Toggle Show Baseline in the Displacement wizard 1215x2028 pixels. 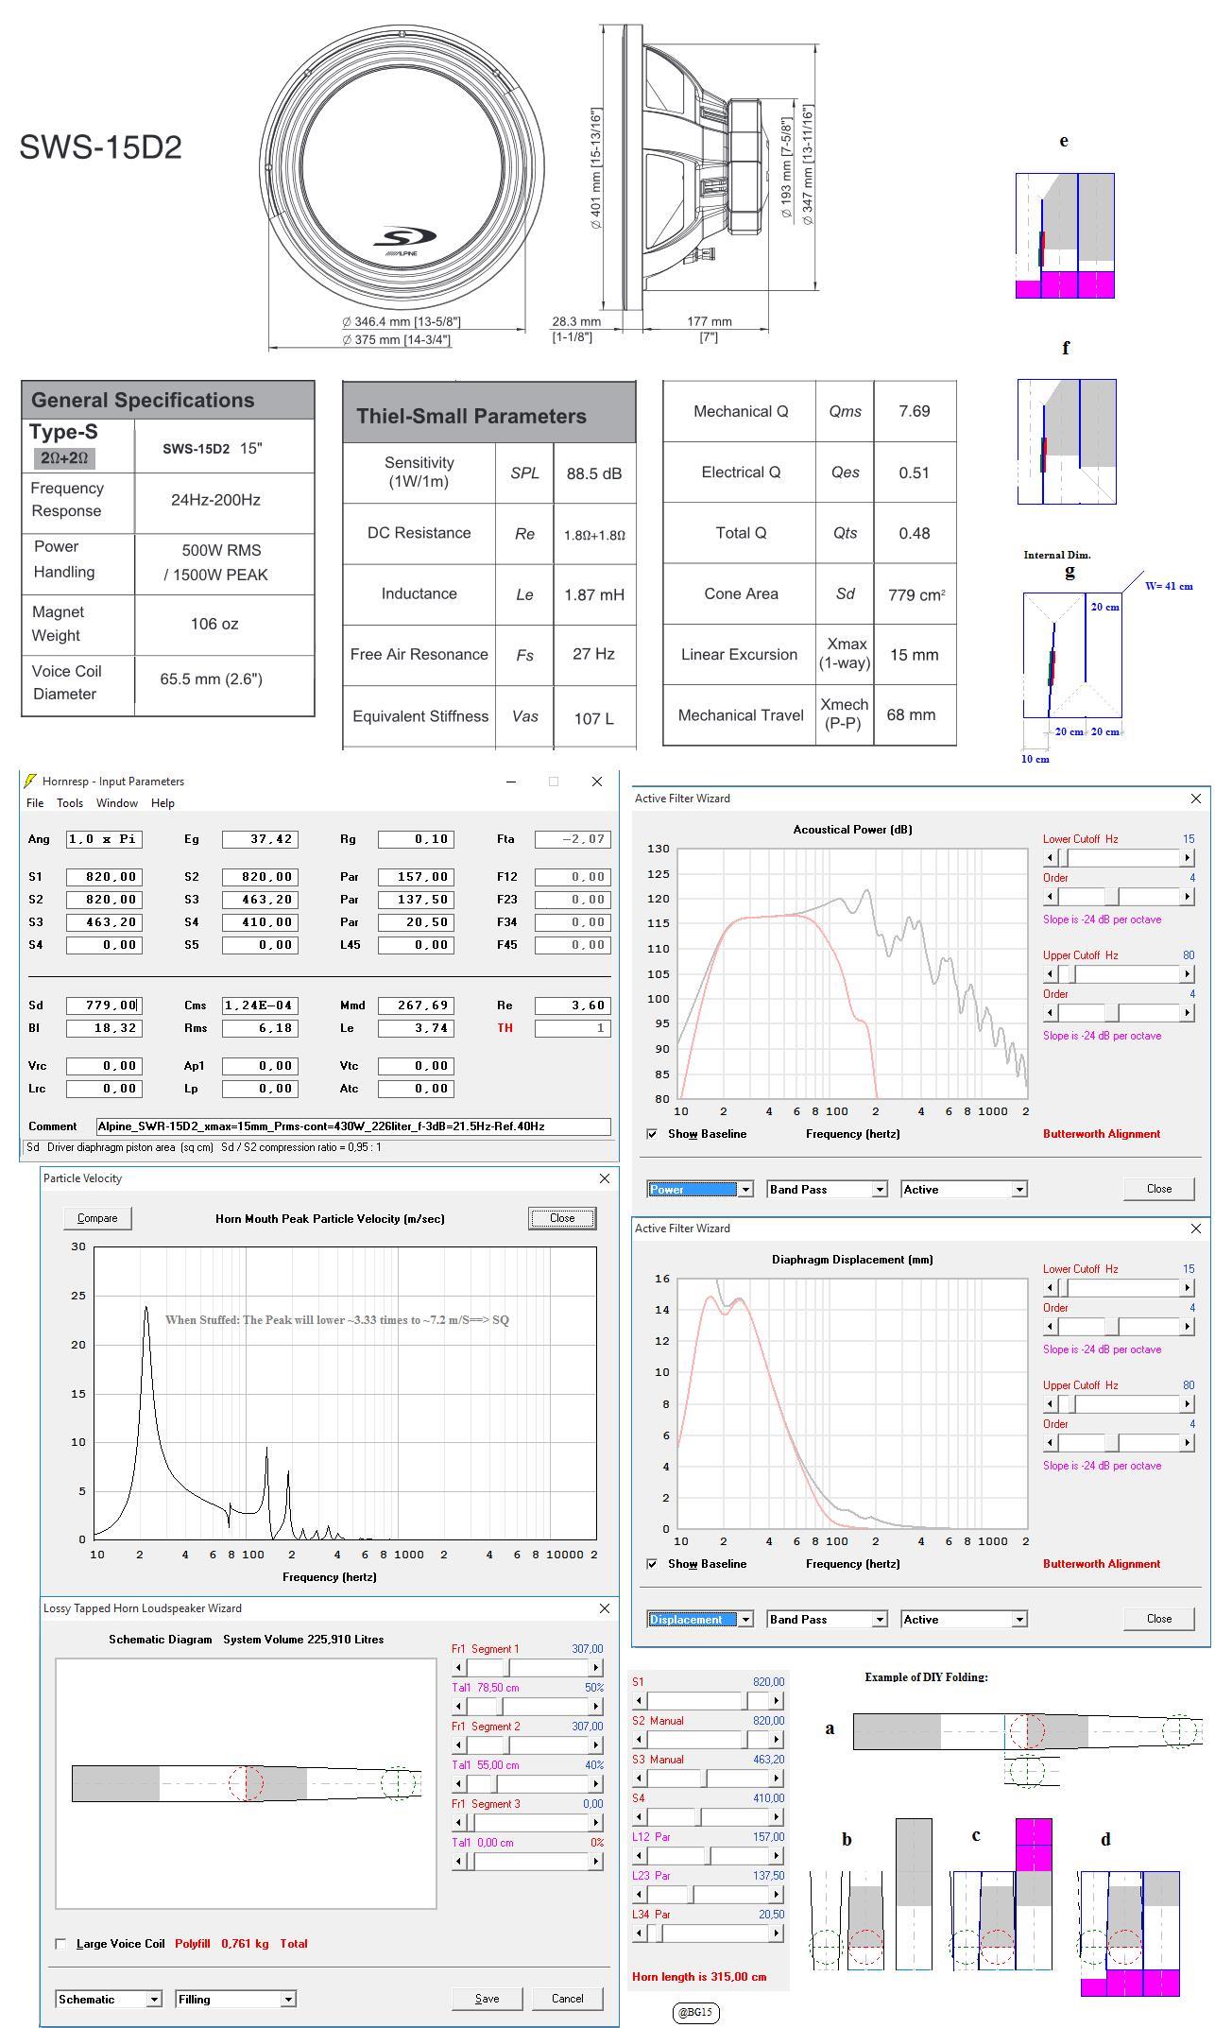coord(652,1564)
